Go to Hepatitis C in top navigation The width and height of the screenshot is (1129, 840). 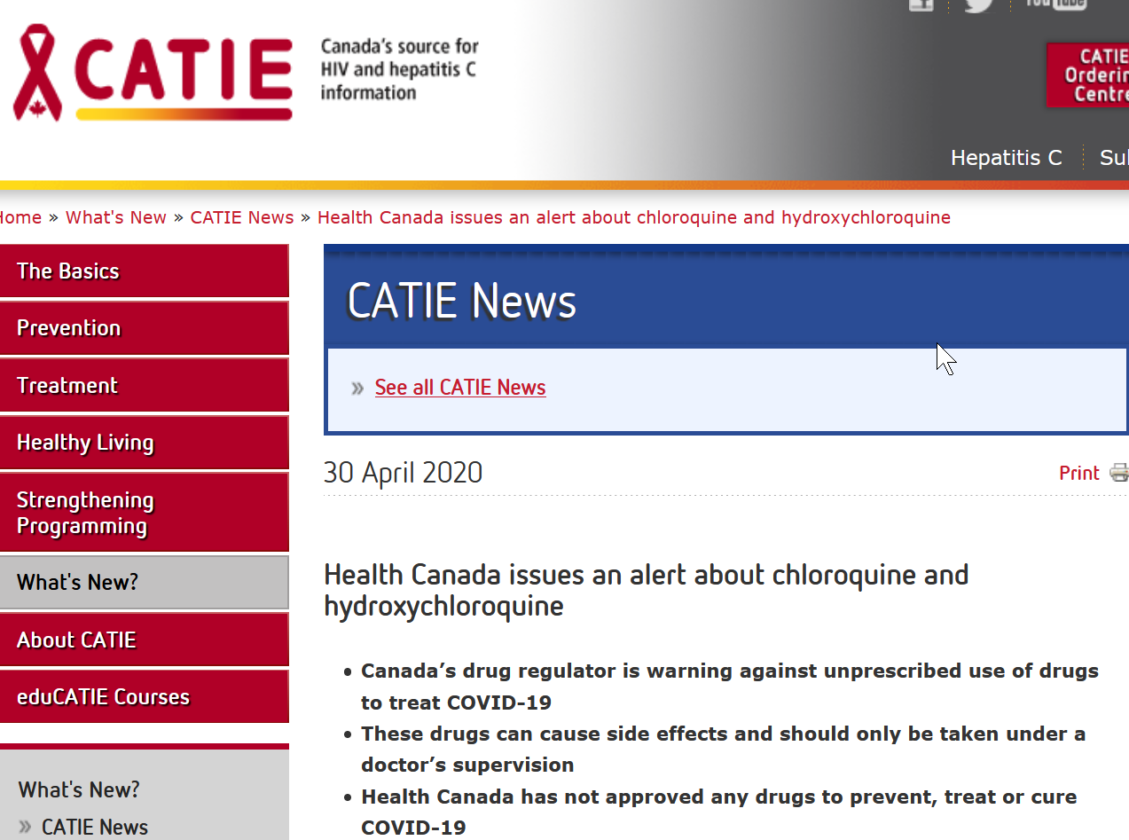pyautogui.click(x=1006, y=158)
